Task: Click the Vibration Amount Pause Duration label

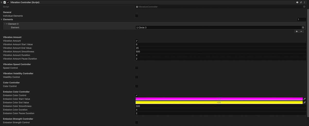Action: pos(20,59)
